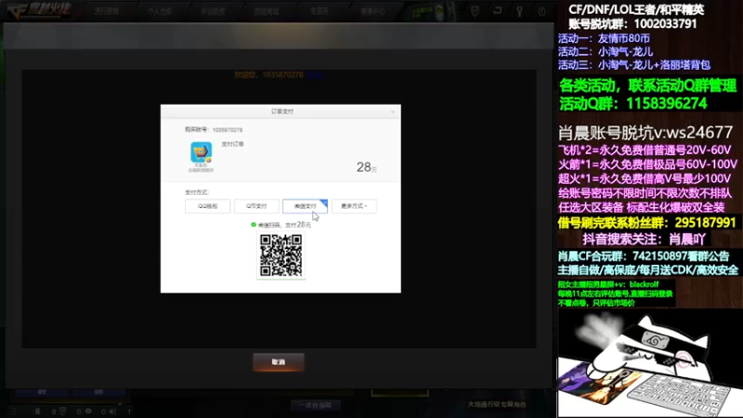Click the menu list icon at bottom left
This screenshot has height=418, width=743.
14,411
